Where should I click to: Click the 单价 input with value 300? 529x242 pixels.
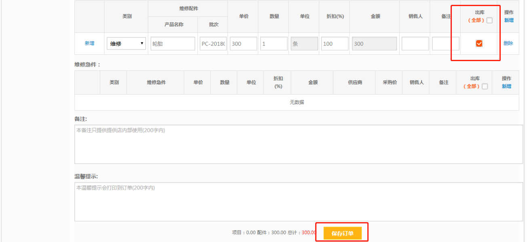(243, 44)
